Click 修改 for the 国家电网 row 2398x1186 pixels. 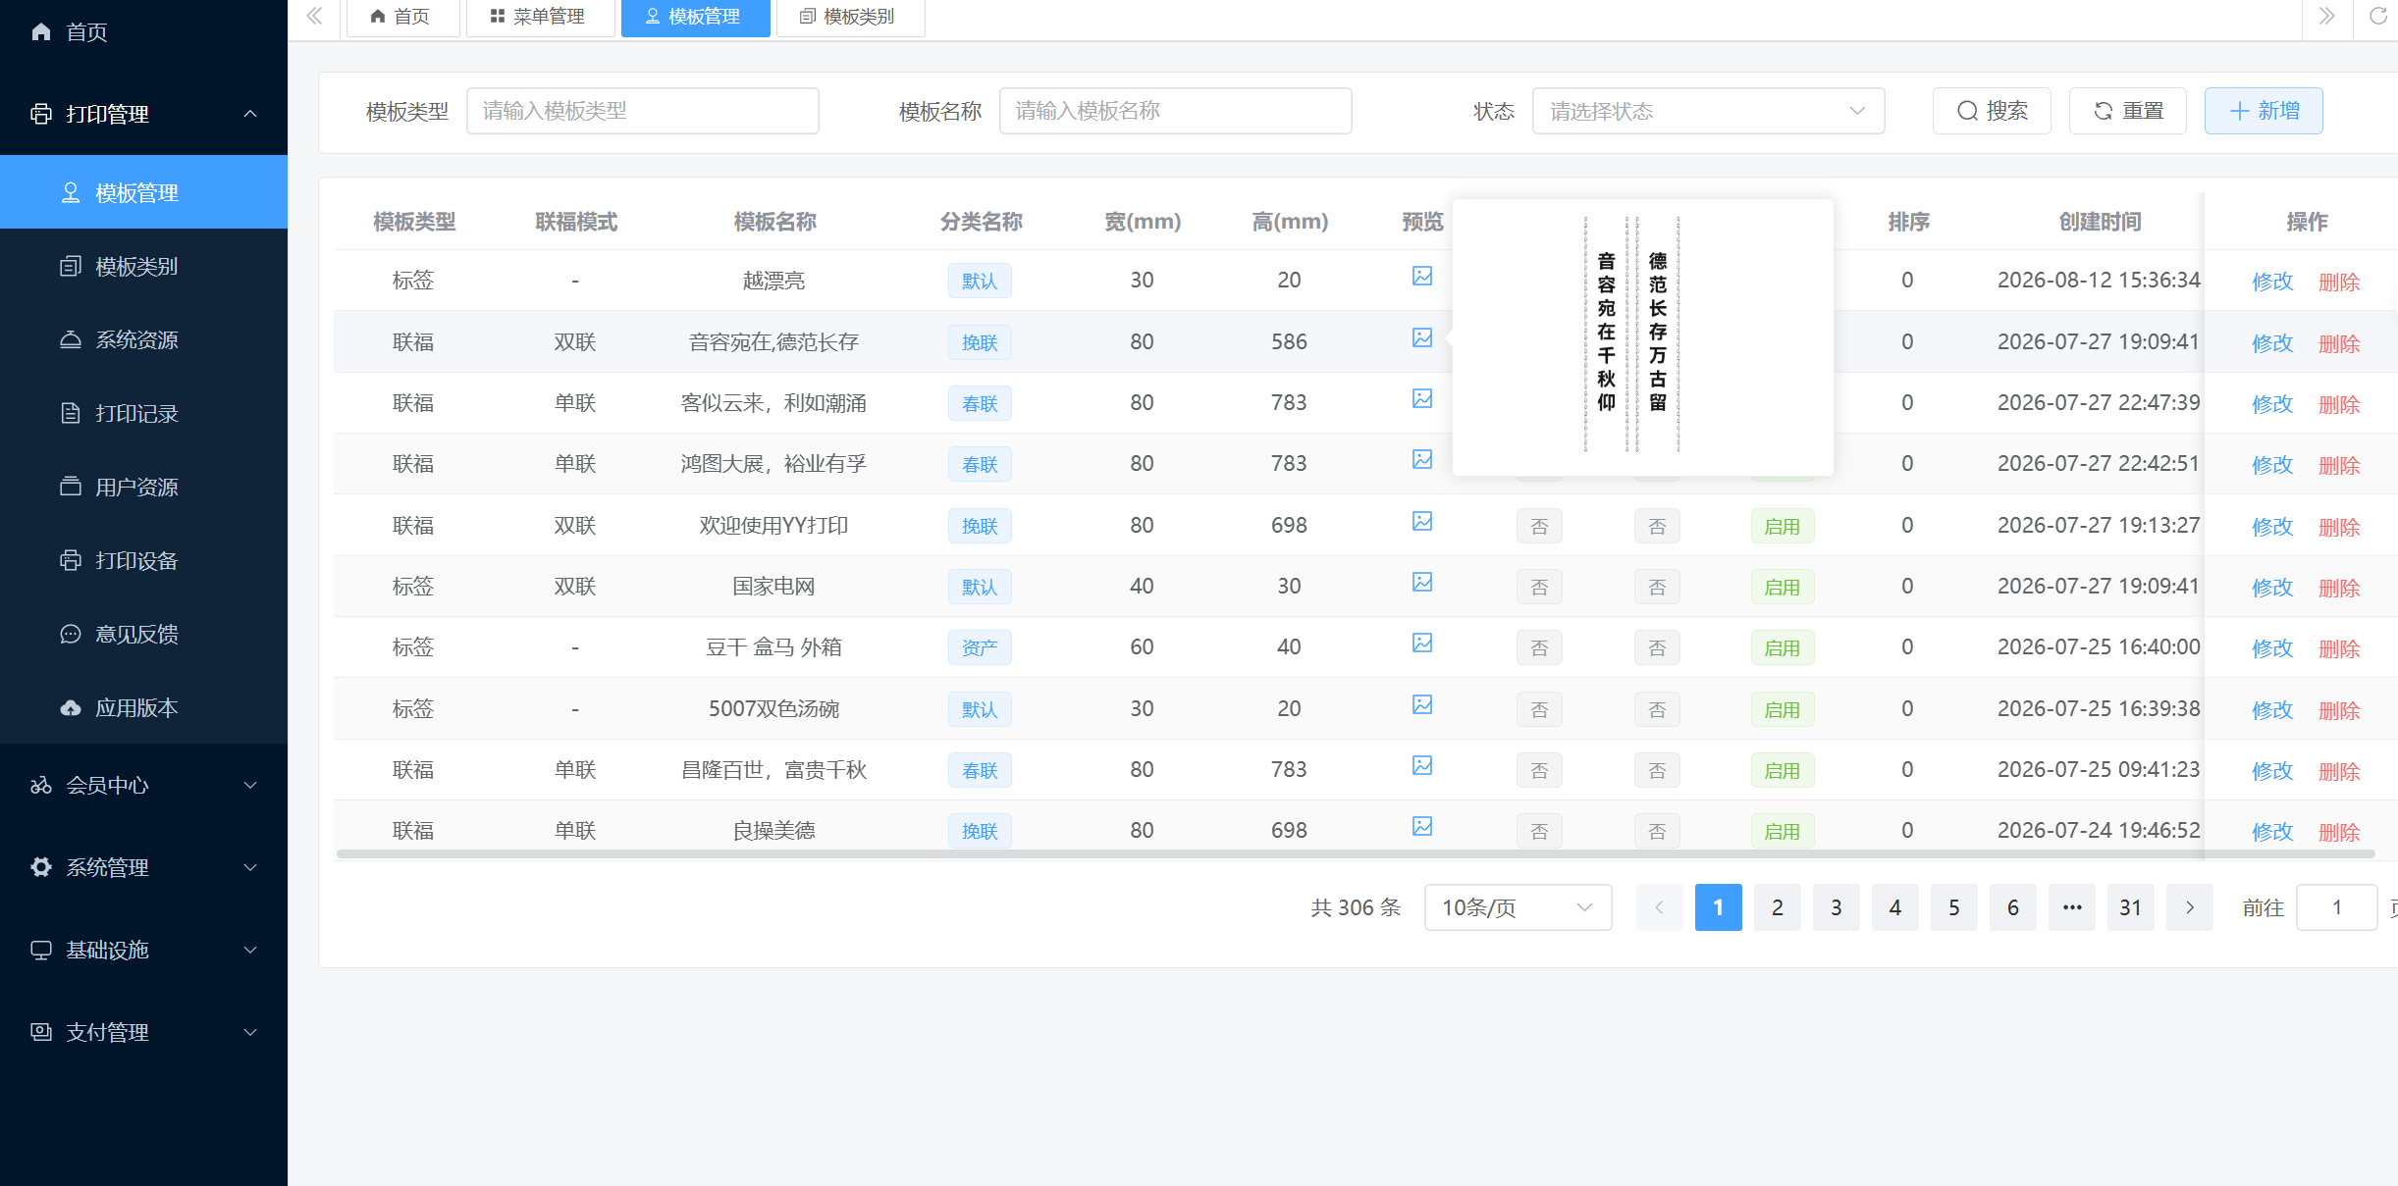[x=2272, y=588]
